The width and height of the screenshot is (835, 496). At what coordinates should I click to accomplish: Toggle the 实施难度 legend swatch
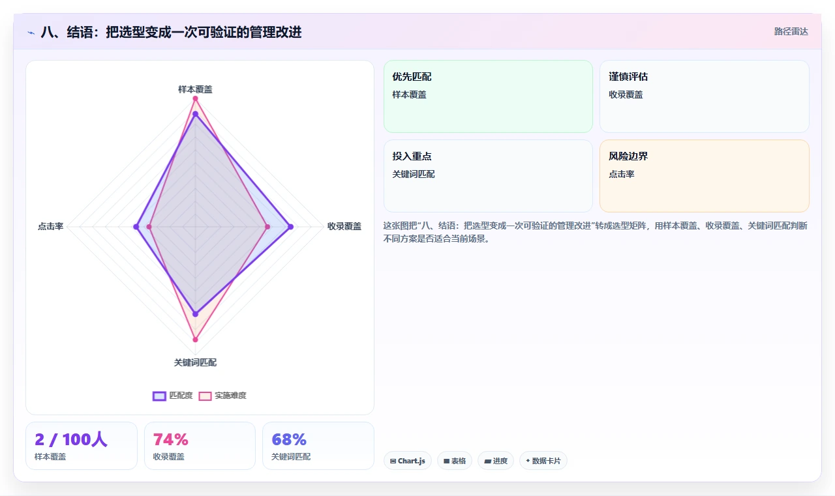pos(205,396)
